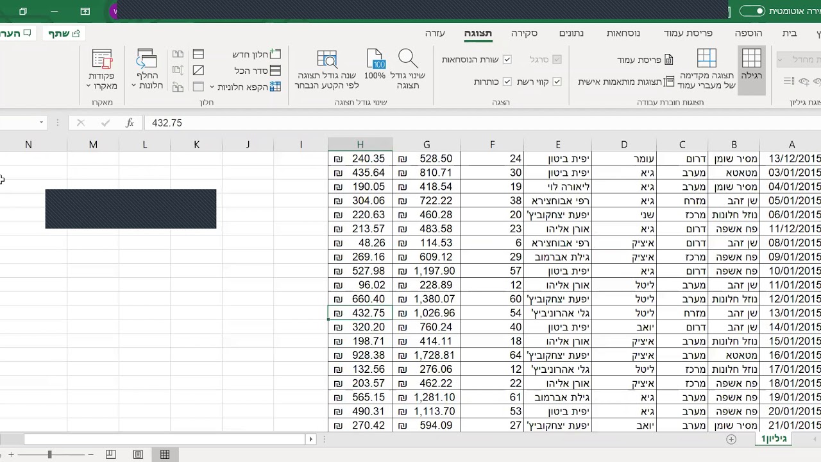Split the worksheet window
The width and height of the screenshot is (821, 462).
(x=198, y=55)
